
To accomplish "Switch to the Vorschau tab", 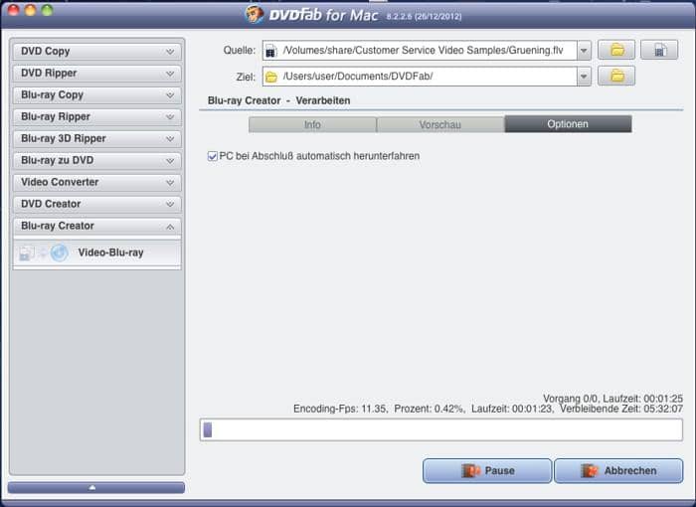I will 440,124.
